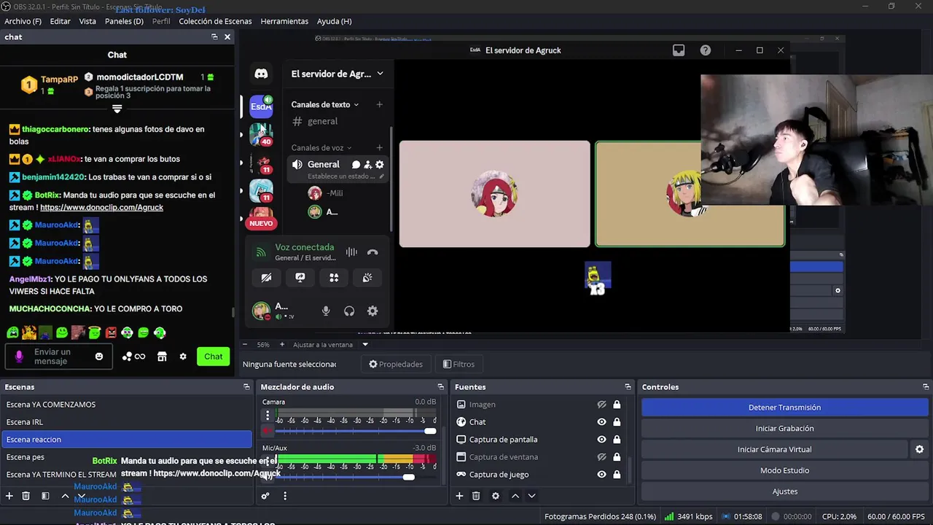Pop out the Controles panel
The width and height of the screenshot is (933, 525).
click(926, 387)
